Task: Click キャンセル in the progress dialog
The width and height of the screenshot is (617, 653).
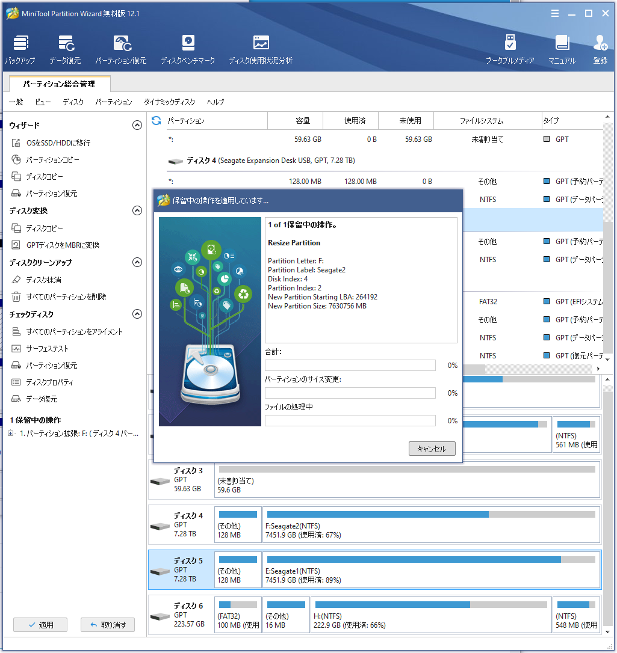Action: point(432,449)
